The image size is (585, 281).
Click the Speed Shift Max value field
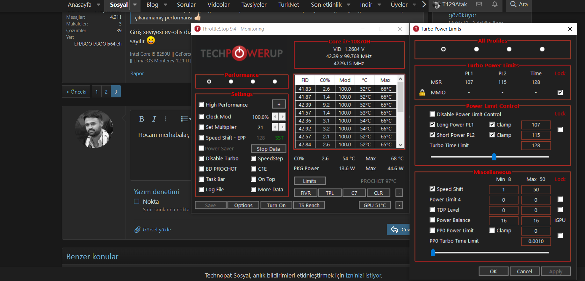pos(536,190)
